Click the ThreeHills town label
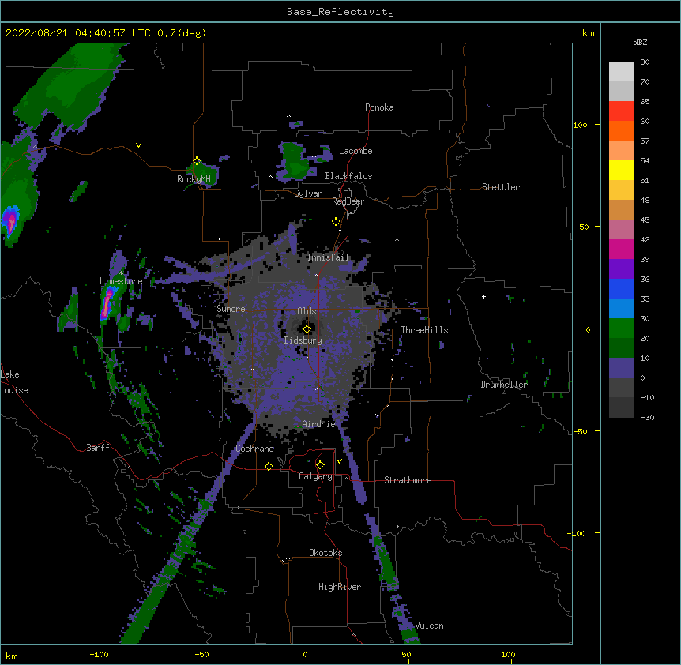Image resolution: width=681 pixels, height=665 pixels. (x=424, y=330)
